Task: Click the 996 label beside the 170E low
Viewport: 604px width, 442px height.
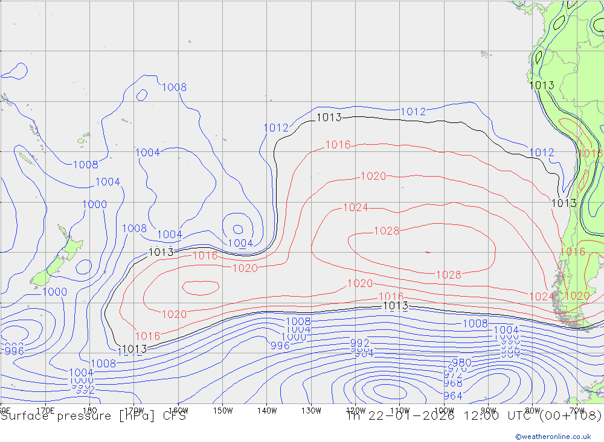Action: click(14, 351)
